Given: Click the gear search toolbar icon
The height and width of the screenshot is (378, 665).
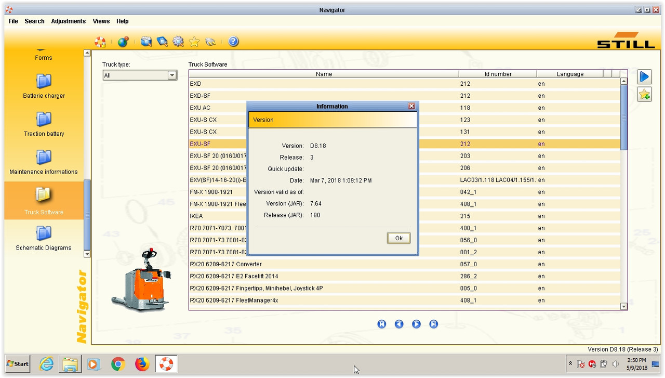Looking at the screenshot, I should tap(178, 42).
